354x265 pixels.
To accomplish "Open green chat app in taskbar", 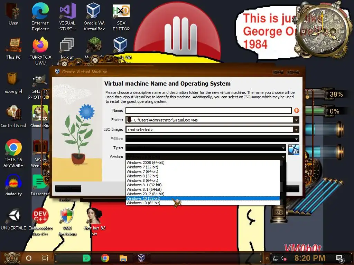I will [87, 258].
